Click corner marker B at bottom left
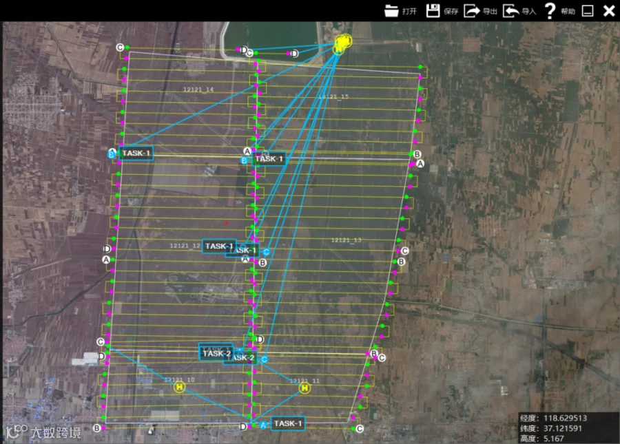 pyautogui.click(x=97, y=428)
